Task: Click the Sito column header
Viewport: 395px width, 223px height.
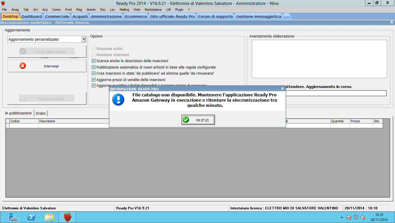Action: coord(378,121)
